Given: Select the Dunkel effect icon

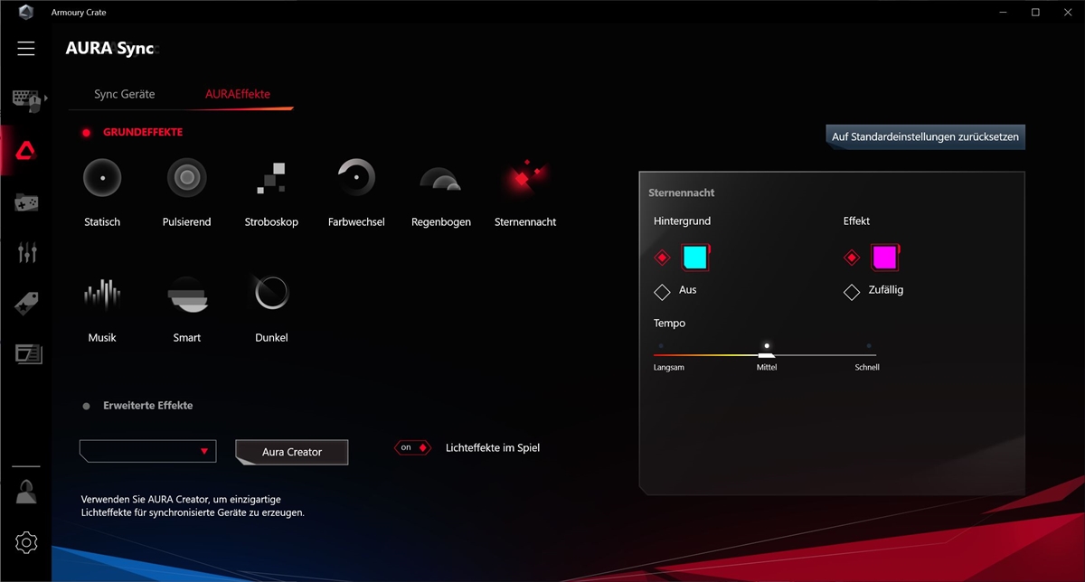Looking at the screenshot, I should [271, 294].
